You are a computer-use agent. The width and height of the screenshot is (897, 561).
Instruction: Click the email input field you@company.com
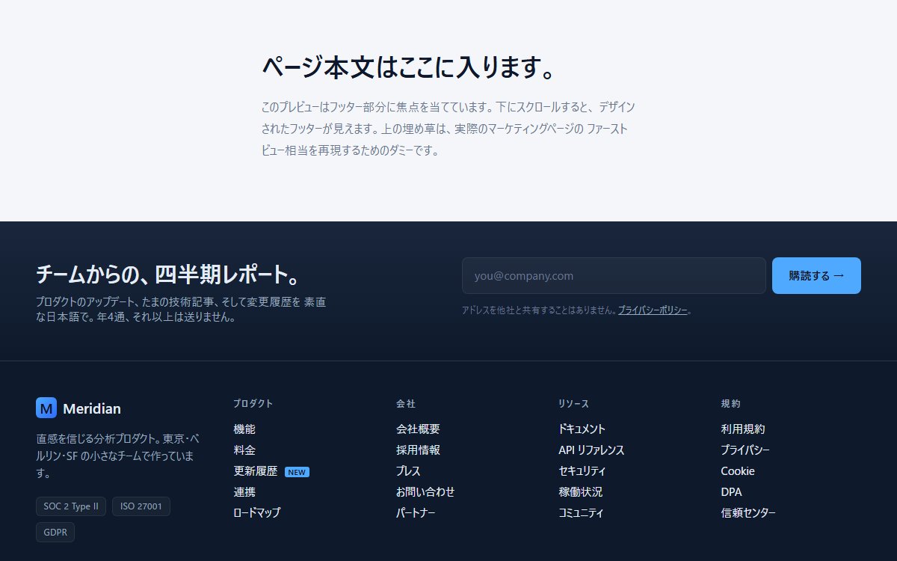(614, 276)
